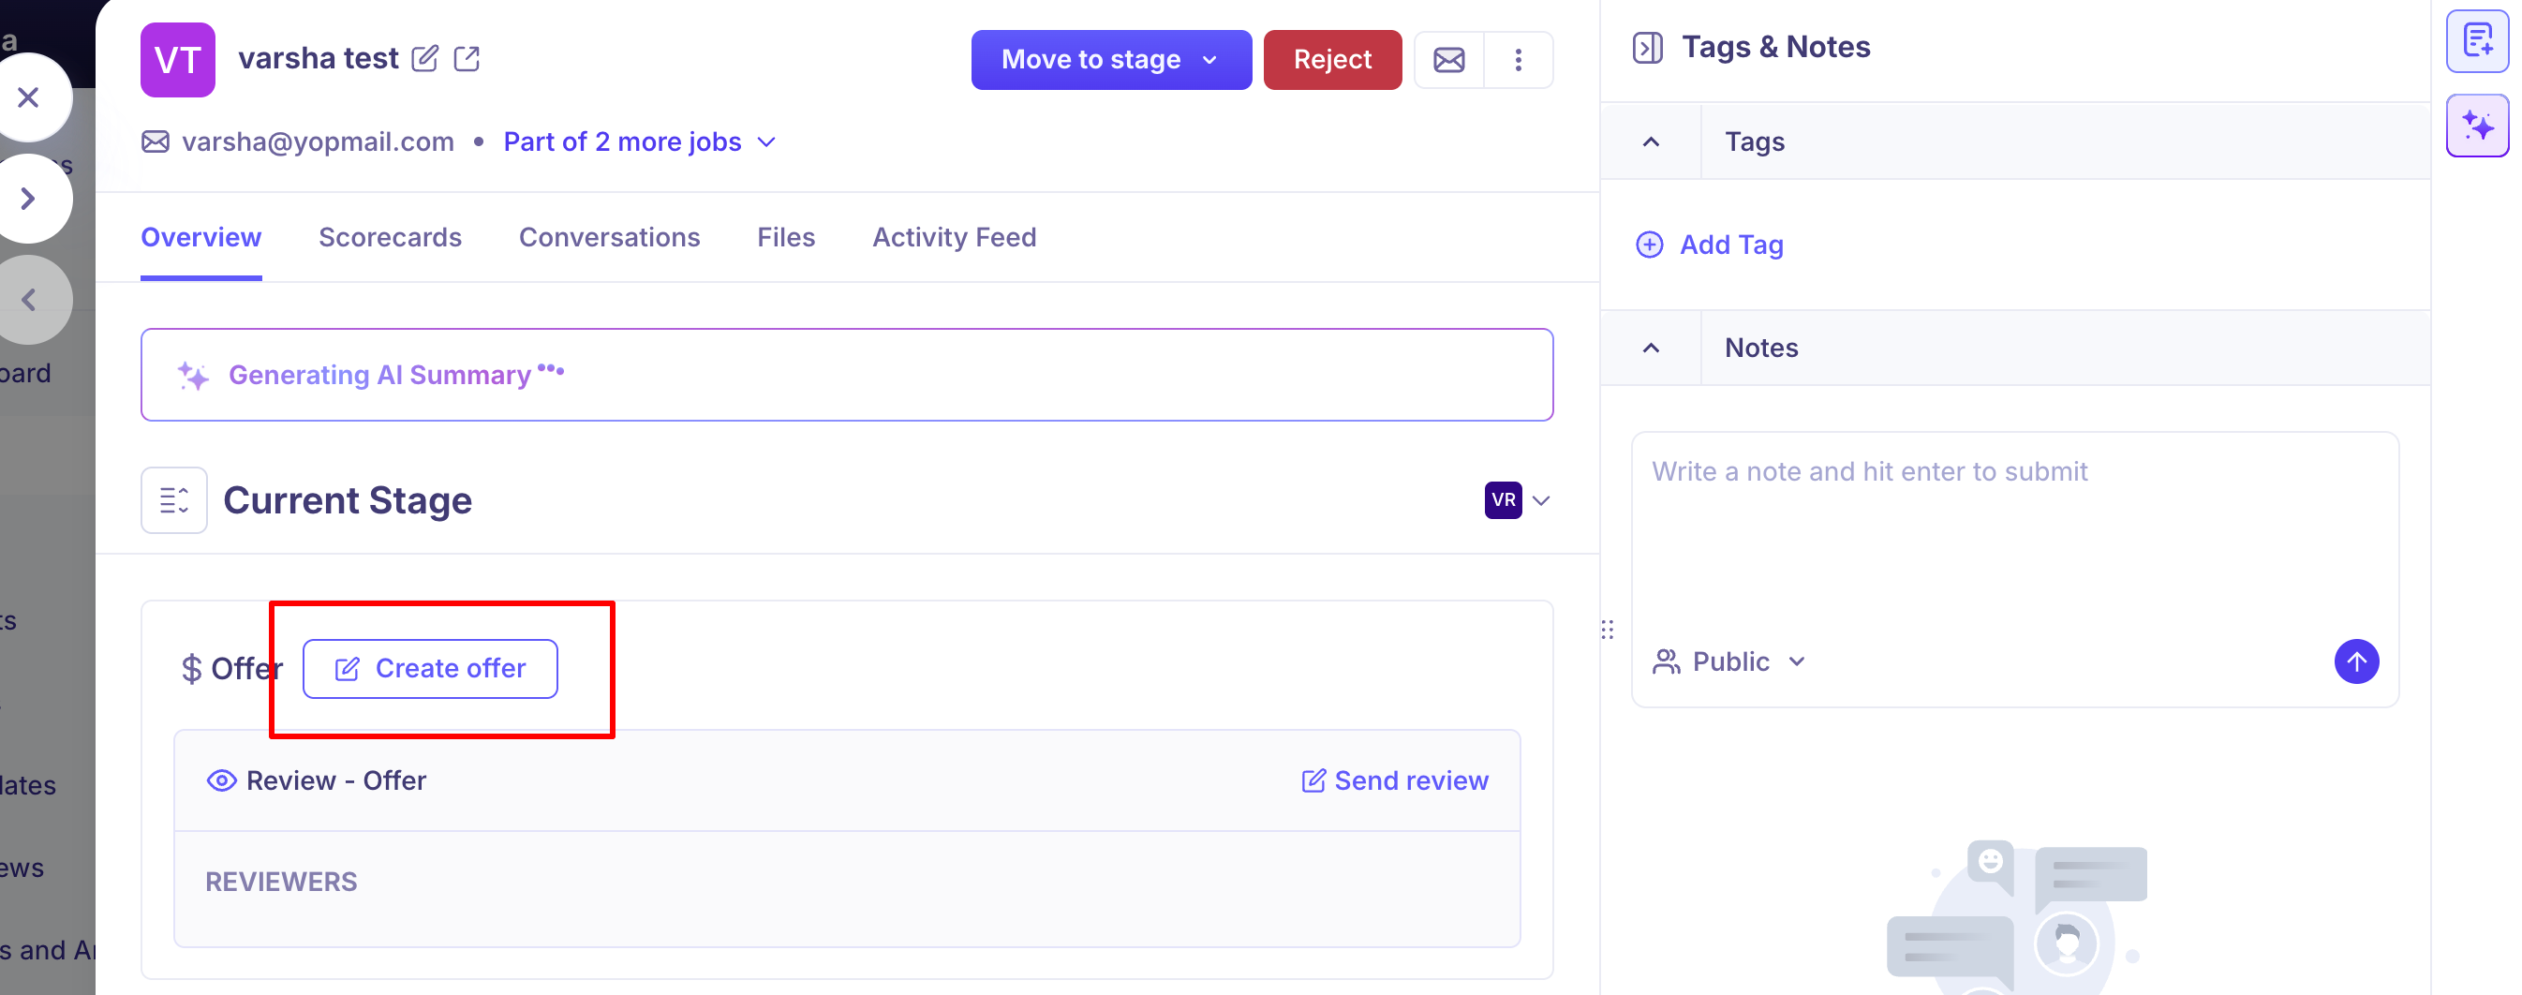
Task: Open the Activity Feed tab
Action: click(954, 237)
